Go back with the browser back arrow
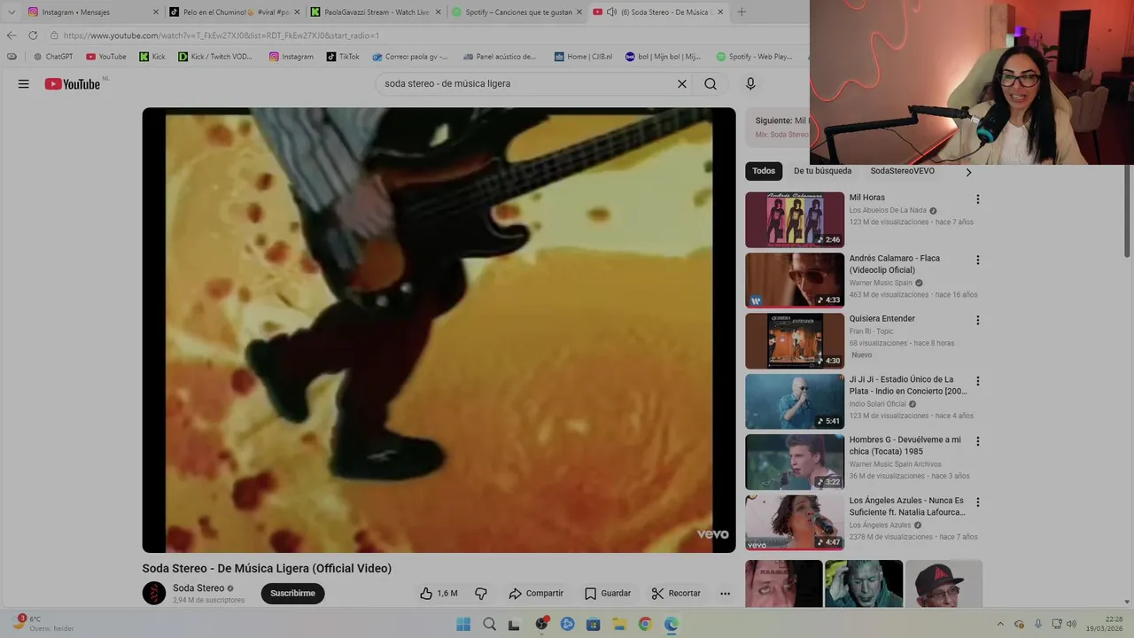1134x638 pixels. tap(12, 35)
